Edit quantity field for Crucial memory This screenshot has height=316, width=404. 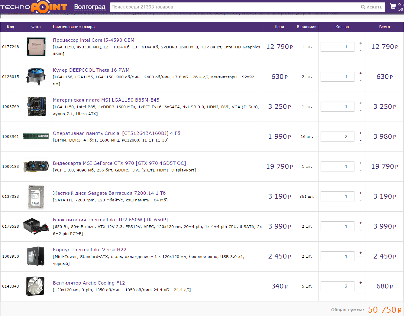pos(337,136)
